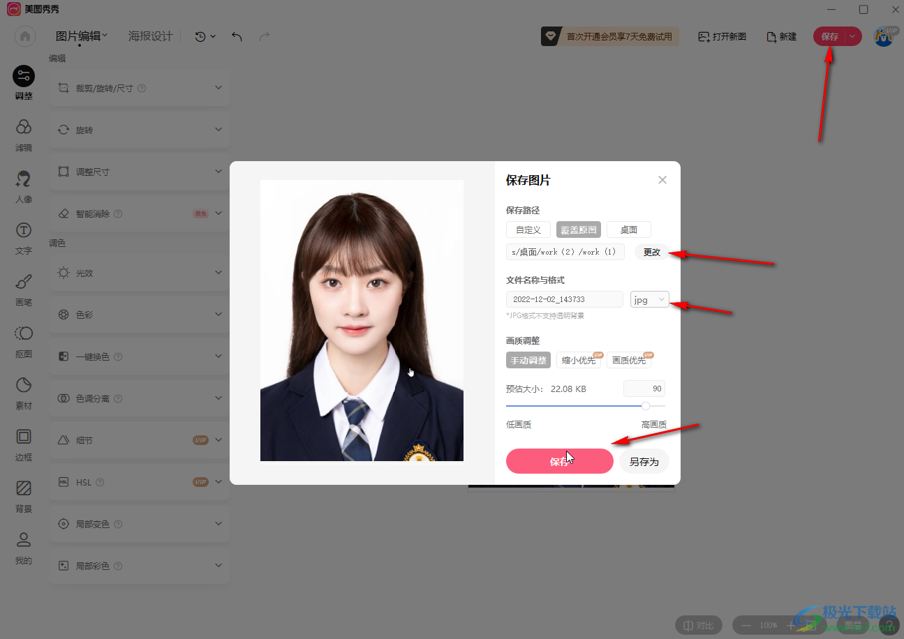The width and height of the screenshot is (904, 639).
Task: Switch to the 海报设计 tab
Action: click(150, 36)
